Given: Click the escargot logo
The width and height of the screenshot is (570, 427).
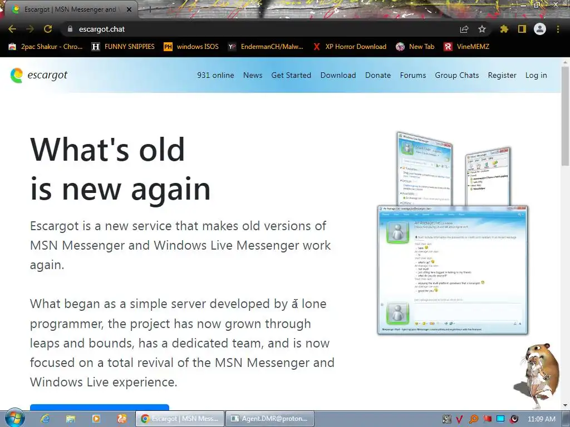Looking at the screenshot, I should coord(39,75).
